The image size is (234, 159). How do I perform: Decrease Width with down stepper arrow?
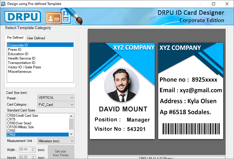(x=33, y=151)
